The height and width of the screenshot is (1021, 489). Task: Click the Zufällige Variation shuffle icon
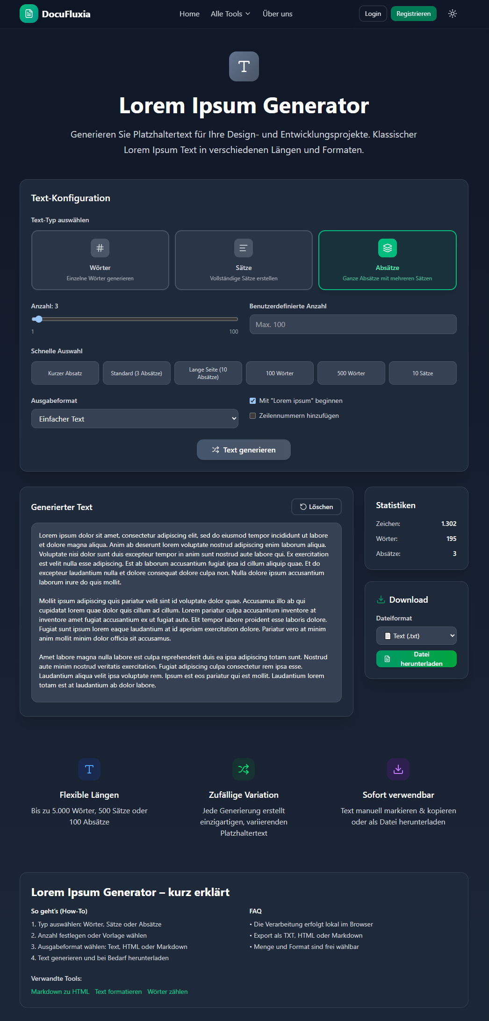(244, 769)
